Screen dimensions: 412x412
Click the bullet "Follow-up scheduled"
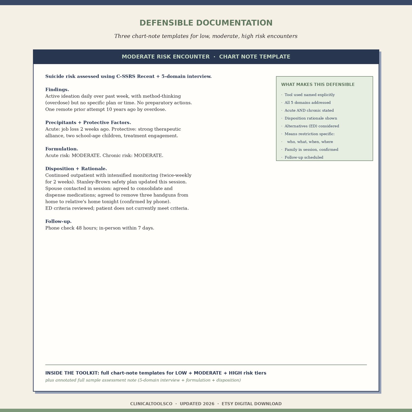pos(302,157)
